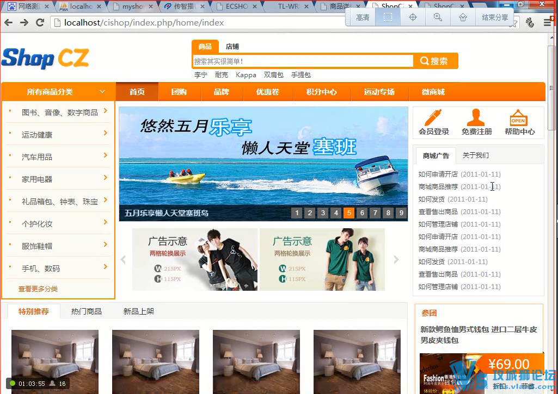This screenshot has height=394, width=558.
Task: Select banner slide number 3
Action: 323,213
